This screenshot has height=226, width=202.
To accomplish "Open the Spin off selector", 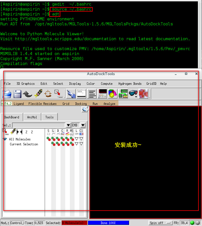I will coord(160,223).
